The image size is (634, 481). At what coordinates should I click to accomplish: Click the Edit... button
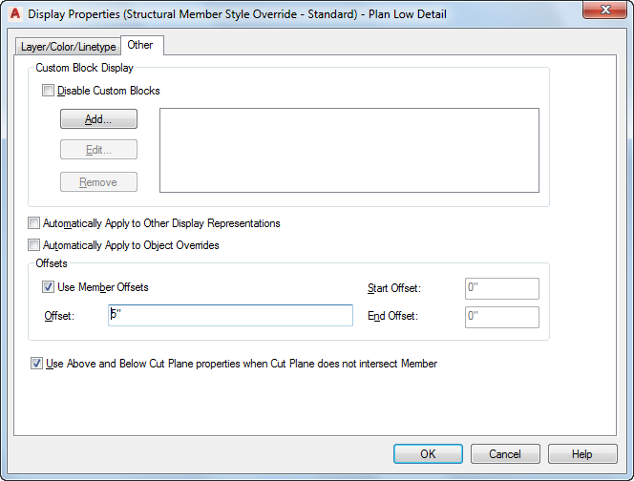tap(98, 150)
